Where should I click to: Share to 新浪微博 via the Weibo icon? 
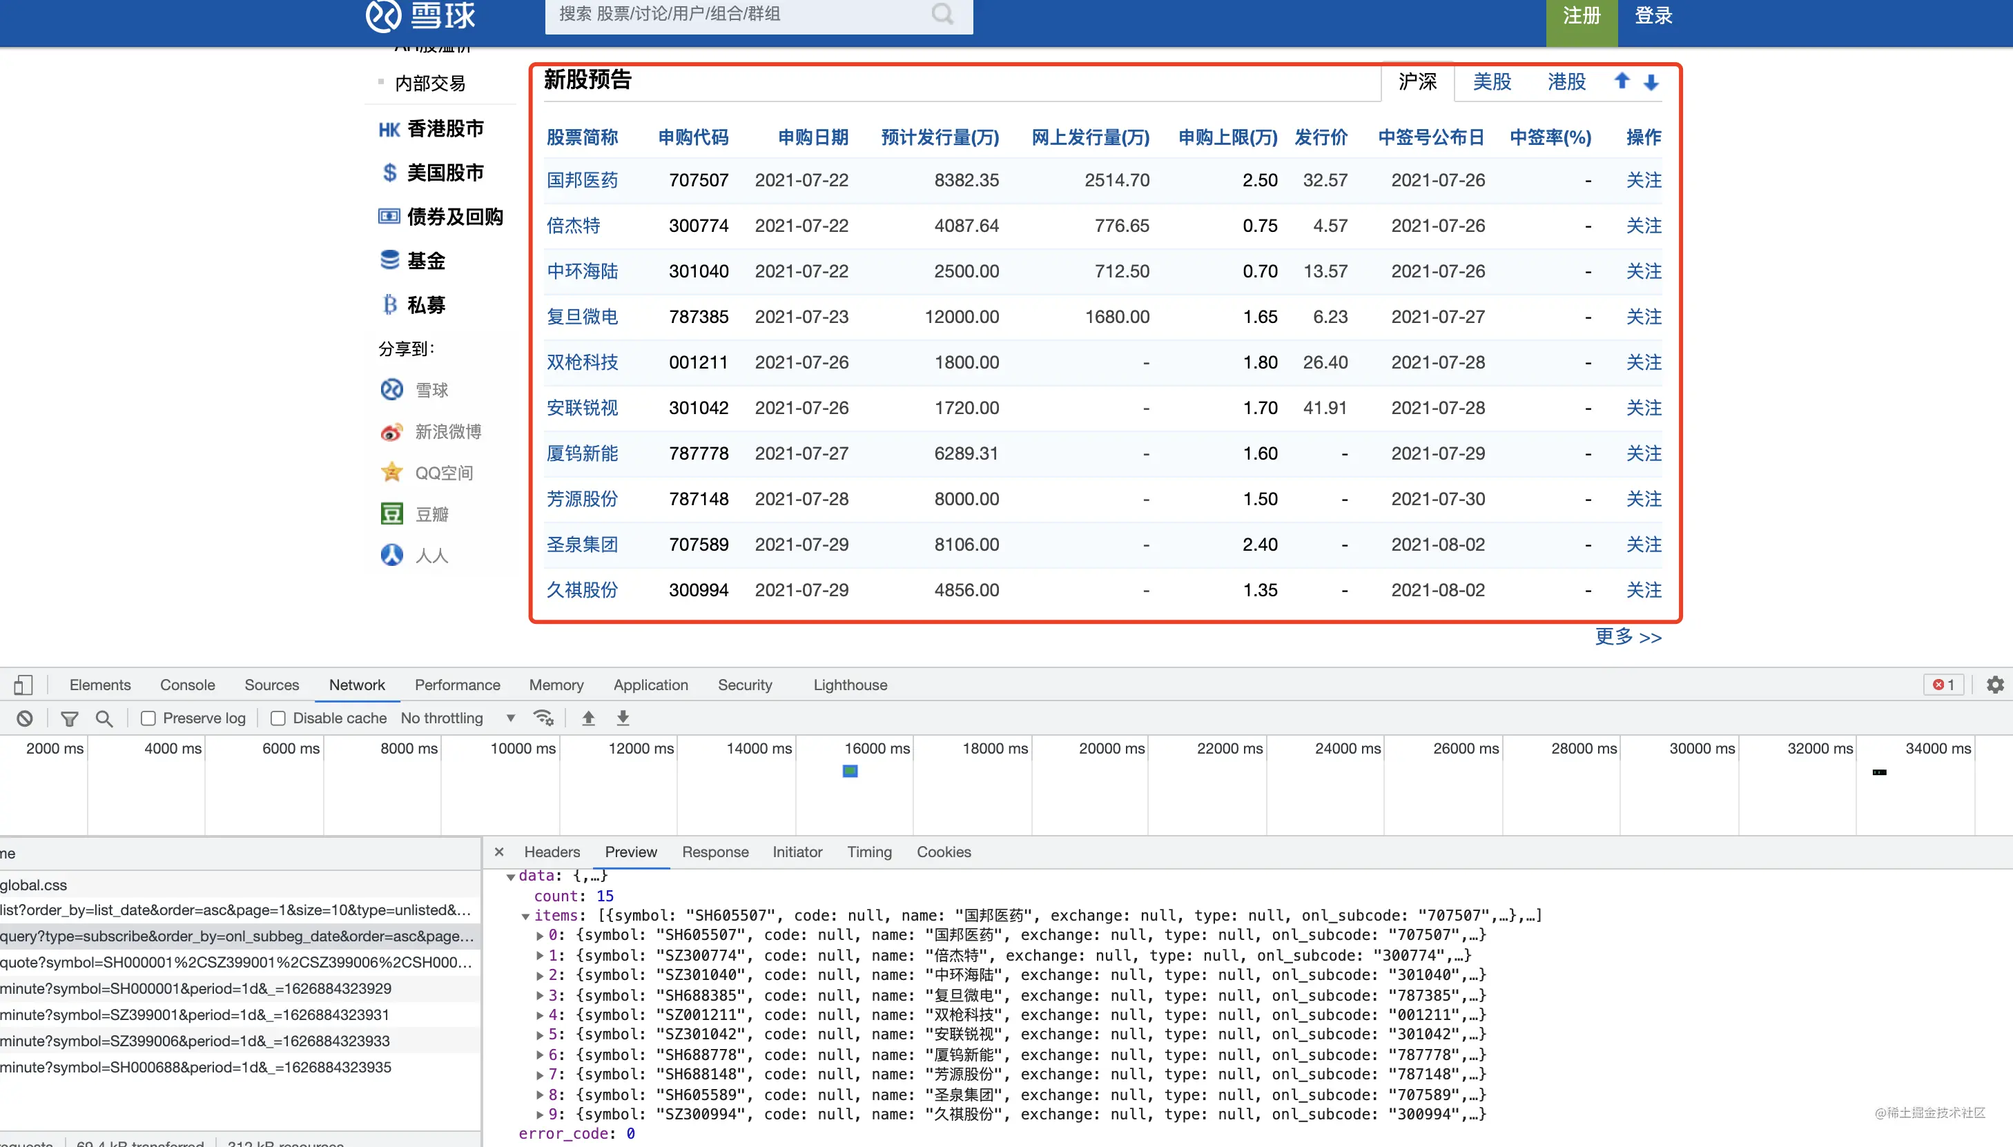point(391,432)
